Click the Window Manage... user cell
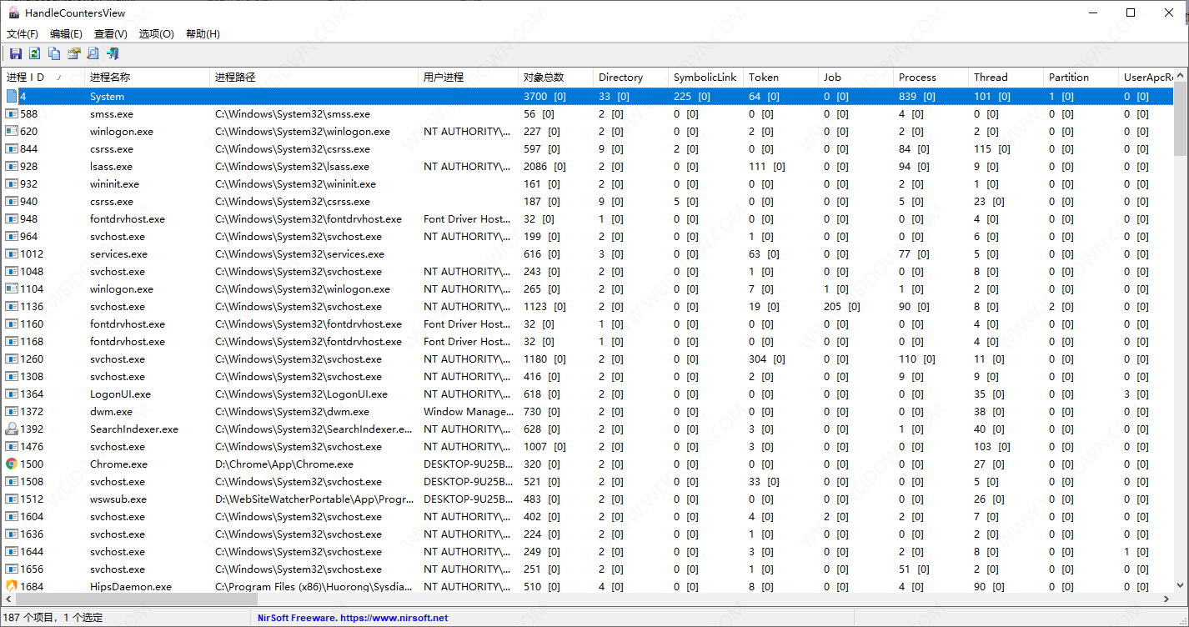This screenshot has height=627, width=1189. click(x=469, y=412)
